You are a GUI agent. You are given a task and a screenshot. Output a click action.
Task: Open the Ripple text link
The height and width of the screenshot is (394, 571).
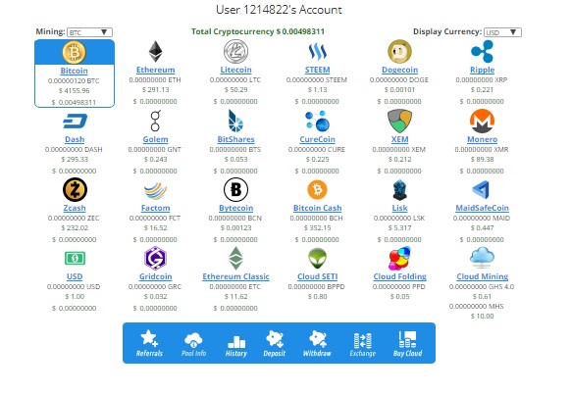point(482,70)
